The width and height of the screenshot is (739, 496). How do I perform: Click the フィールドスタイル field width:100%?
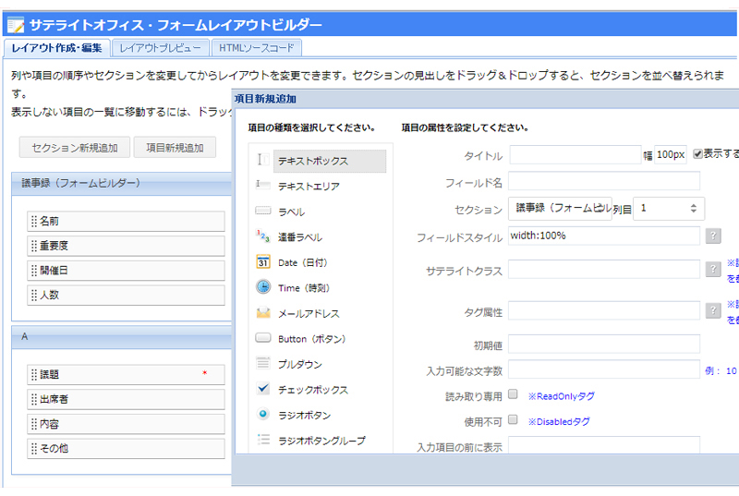[604, 236]
